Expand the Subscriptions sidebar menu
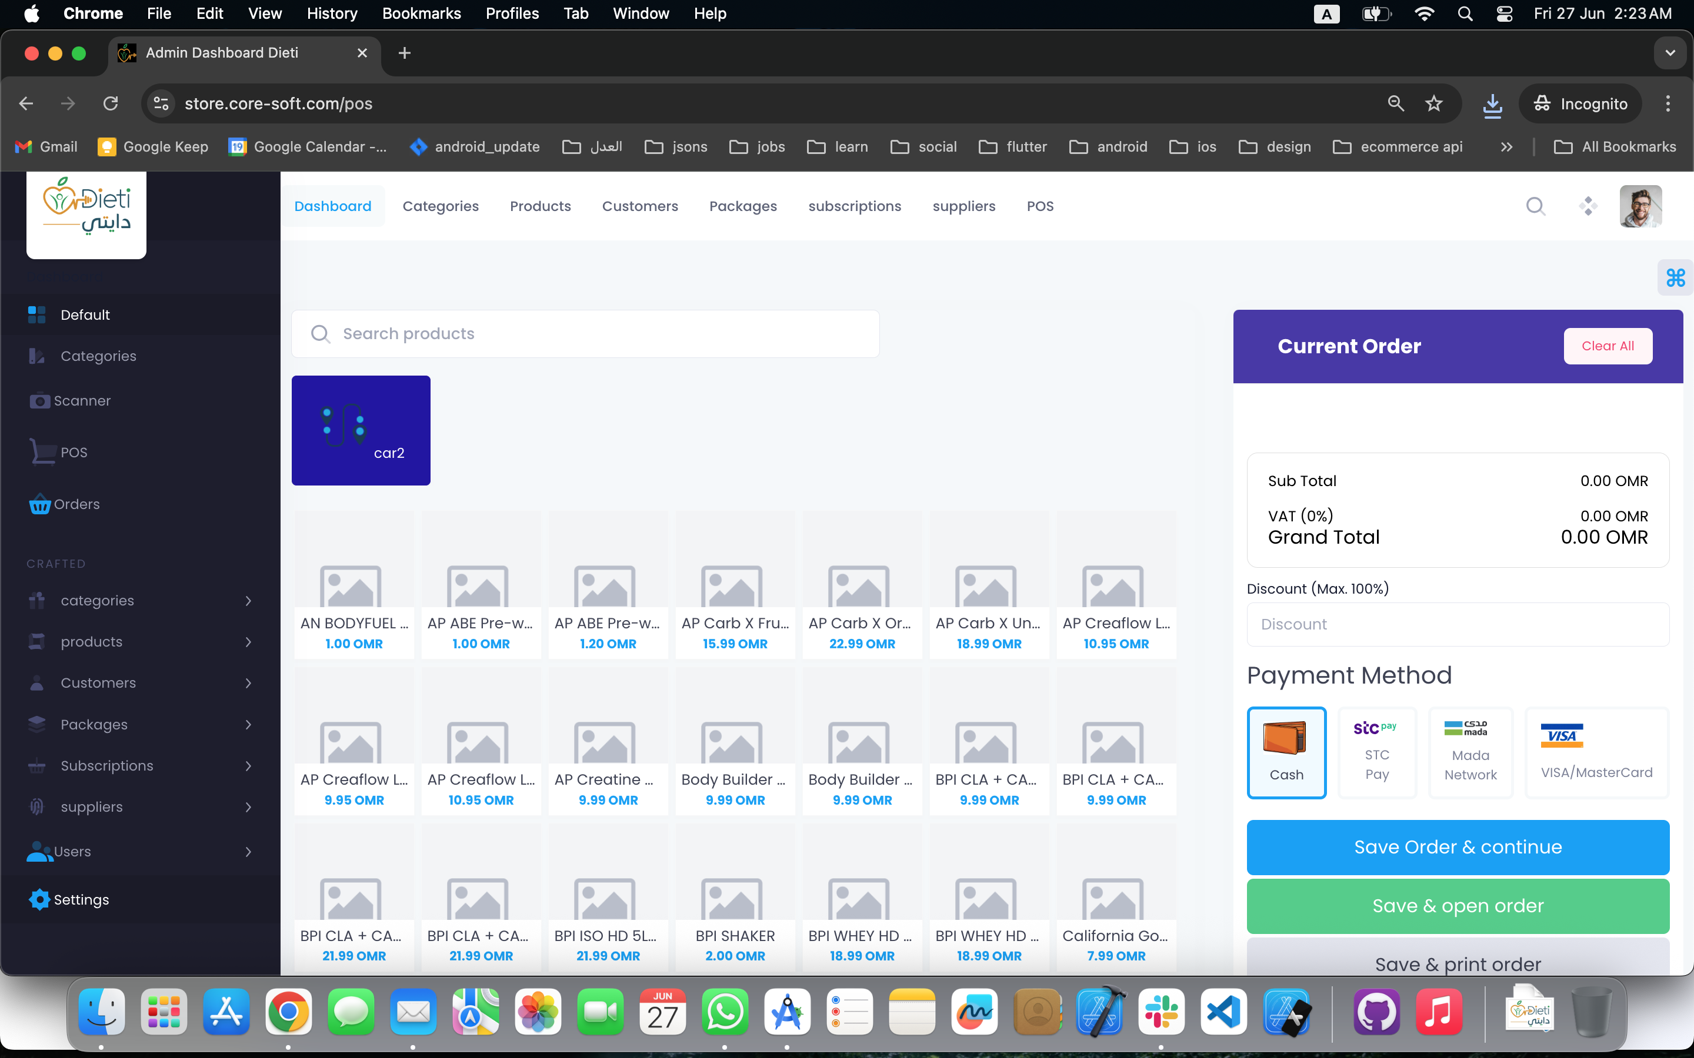This screenshot has height=1058, width=1694. pos(140,765)
